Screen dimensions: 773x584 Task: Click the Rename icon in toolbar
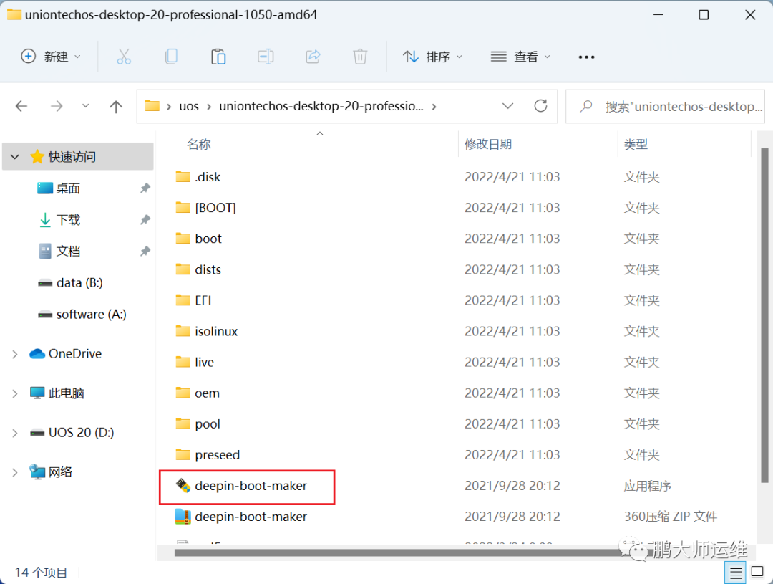[266, 57]
